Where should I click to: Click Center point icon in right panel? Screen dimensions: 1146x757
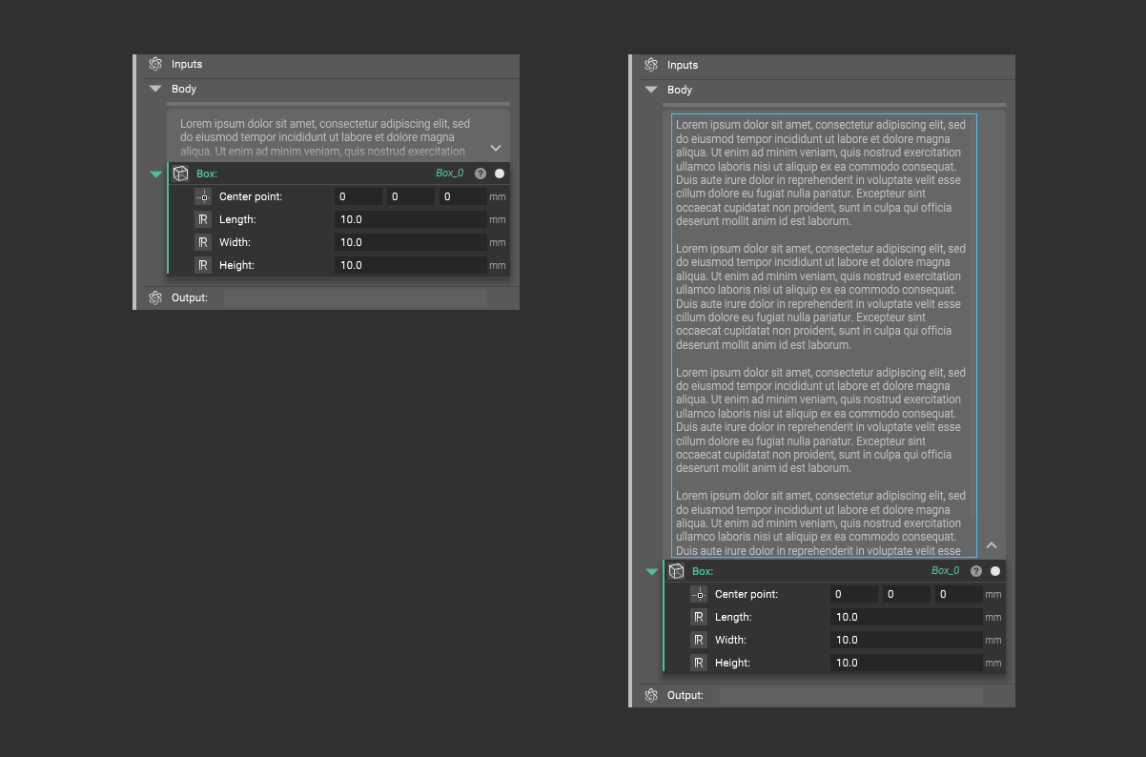699,594
